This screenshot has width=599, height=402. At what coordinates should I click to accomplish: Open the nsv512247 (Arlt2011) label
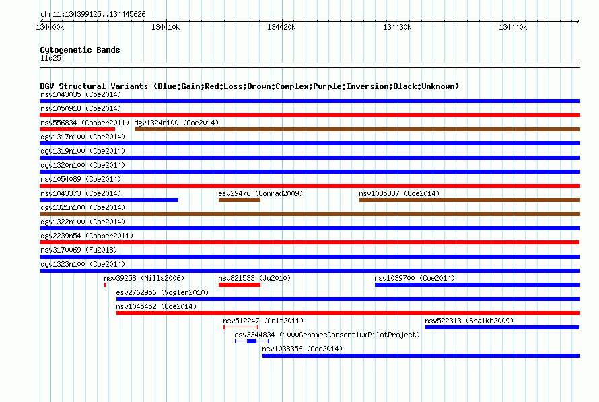point(263,321)
